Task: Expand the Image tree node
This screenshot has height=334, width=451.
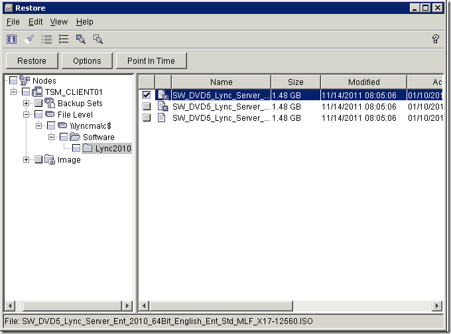Action: [27, 159]
